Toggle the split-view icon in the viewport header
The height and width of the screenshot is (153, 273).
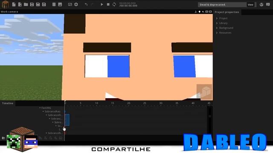coord(206,11)
